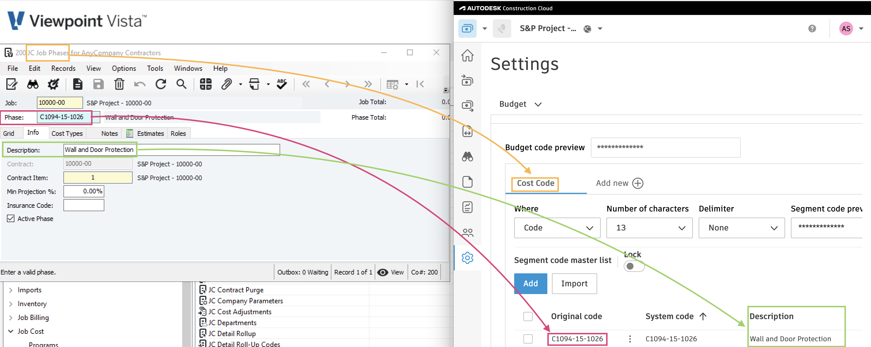Go to last record double-right arrow
This screenshot has height=347, width=871.
click(x=368, y=84)
